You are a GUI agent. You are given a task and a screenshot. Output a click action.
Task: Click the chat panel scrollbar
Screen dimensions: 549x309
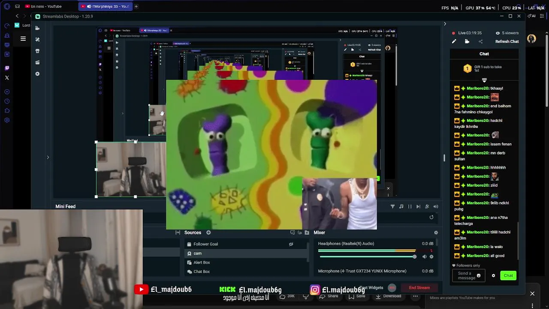tap(518, 240)
